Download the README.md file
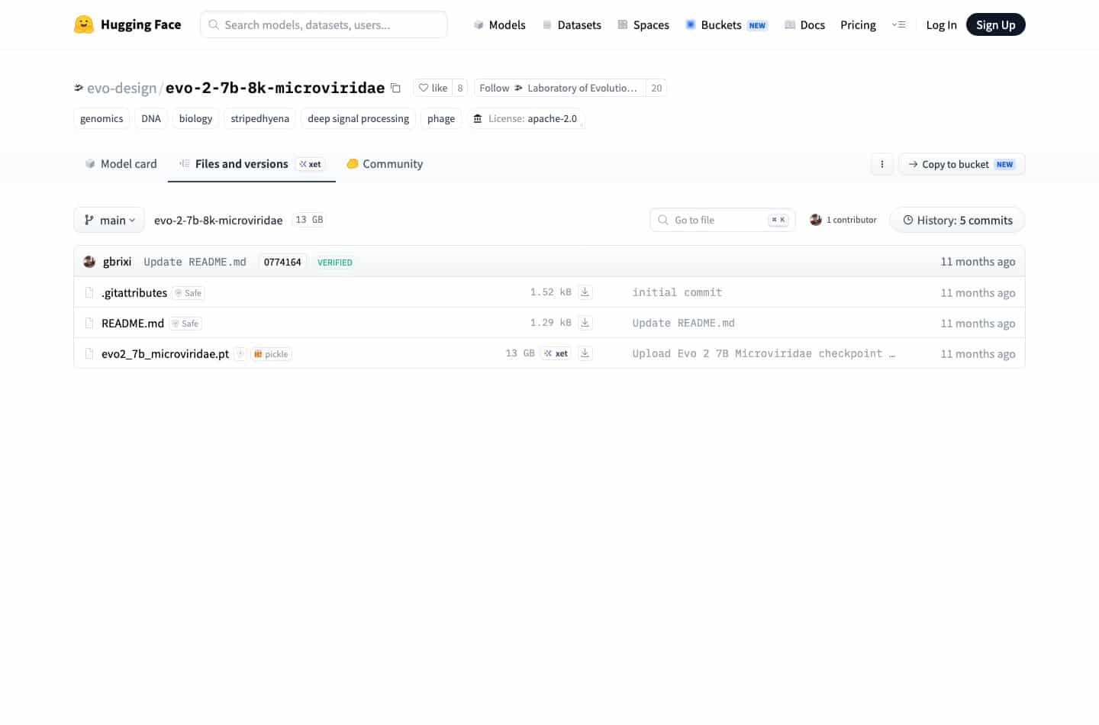The height and width of the screenshot is (725, 1099). coord(585,323)
